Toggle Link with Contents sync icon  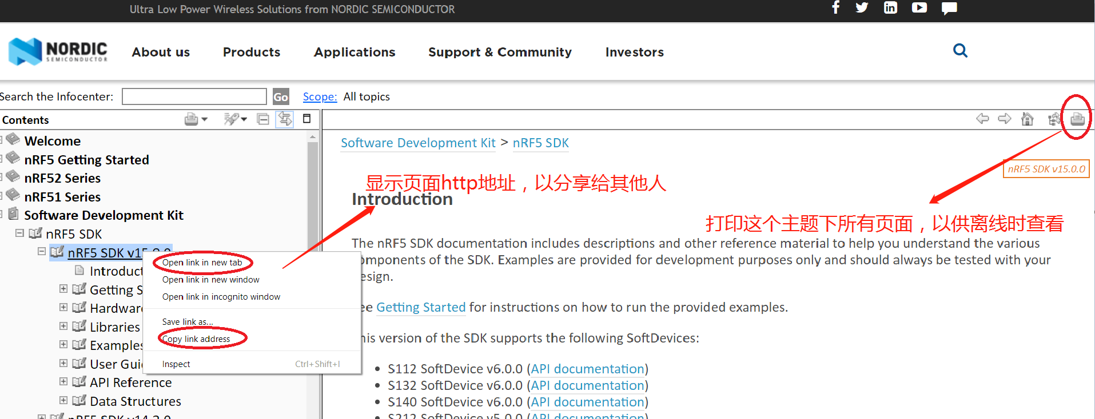click(x=285, y=119)
